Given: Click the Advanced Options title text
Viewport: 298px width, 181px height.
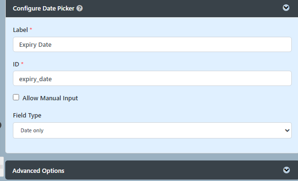Looking at the screenshot, I should point(38,171).
